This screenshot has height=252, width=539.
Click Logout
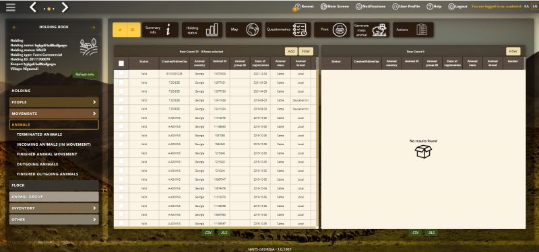point(457,7)
